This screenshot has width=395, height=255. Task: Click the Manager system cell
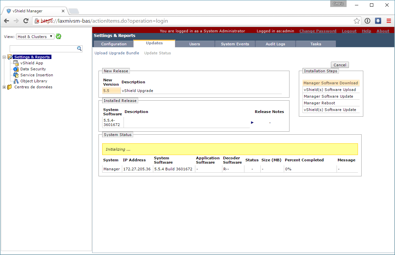112,169
